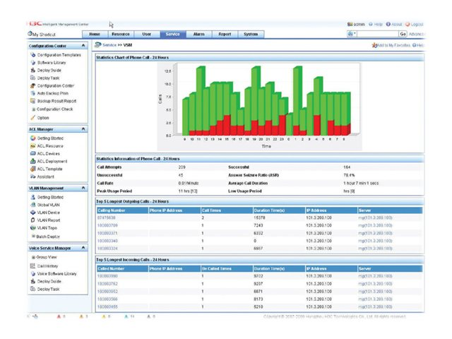Expand the Group View tree node
This screenshot has width=452, height=339.
(x=32, y=258)
